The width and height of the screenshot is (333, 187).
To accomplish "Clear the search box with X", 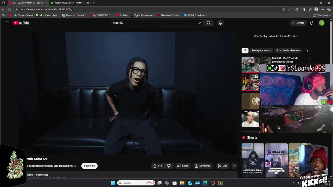I will [200, 23].
